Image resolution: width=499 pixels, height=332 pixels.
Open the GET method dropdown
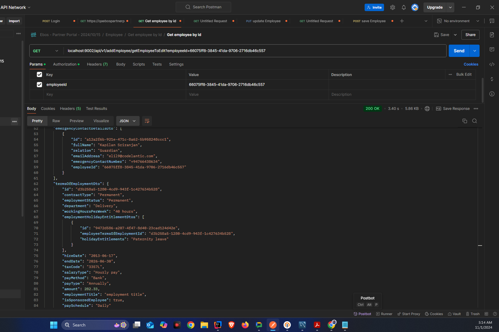tap(46, 51)
